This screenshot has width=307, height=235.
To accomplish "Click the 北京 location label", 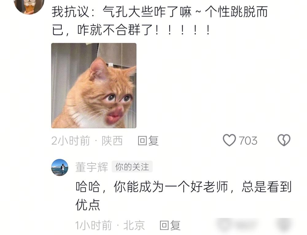I will tap(134, 225).
